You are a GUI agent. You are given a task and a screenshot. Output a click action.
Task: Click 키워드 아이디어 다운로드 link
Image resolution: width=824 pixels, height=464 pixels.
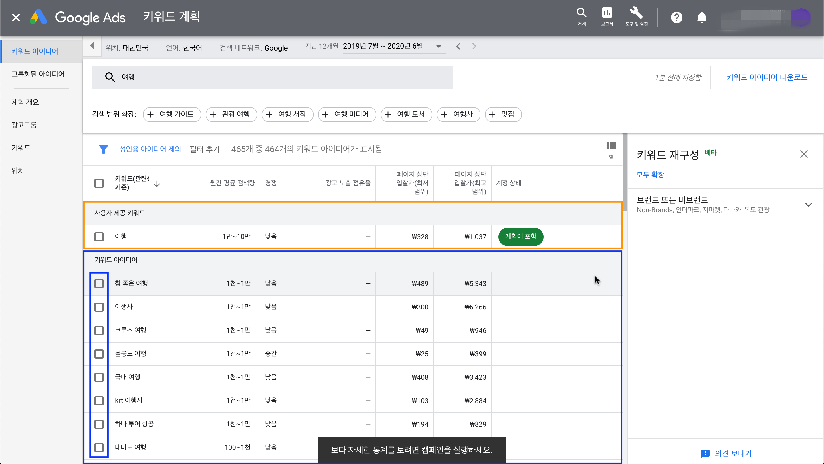pos(767,77)
